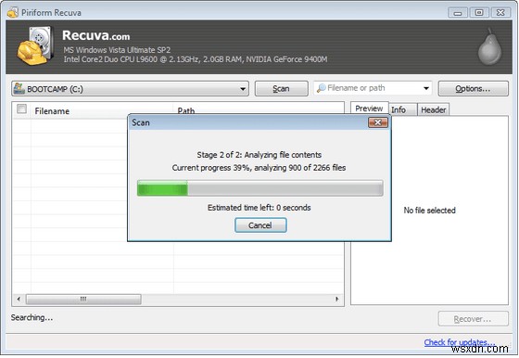This screenshot has height=358, width=519.
Task: Switch to the Preview tab
Action: [369, 109]
